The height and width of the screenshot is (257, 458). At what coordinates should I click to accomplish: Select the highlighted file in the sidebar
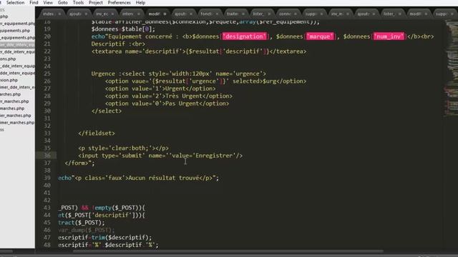tap(17, 45)
